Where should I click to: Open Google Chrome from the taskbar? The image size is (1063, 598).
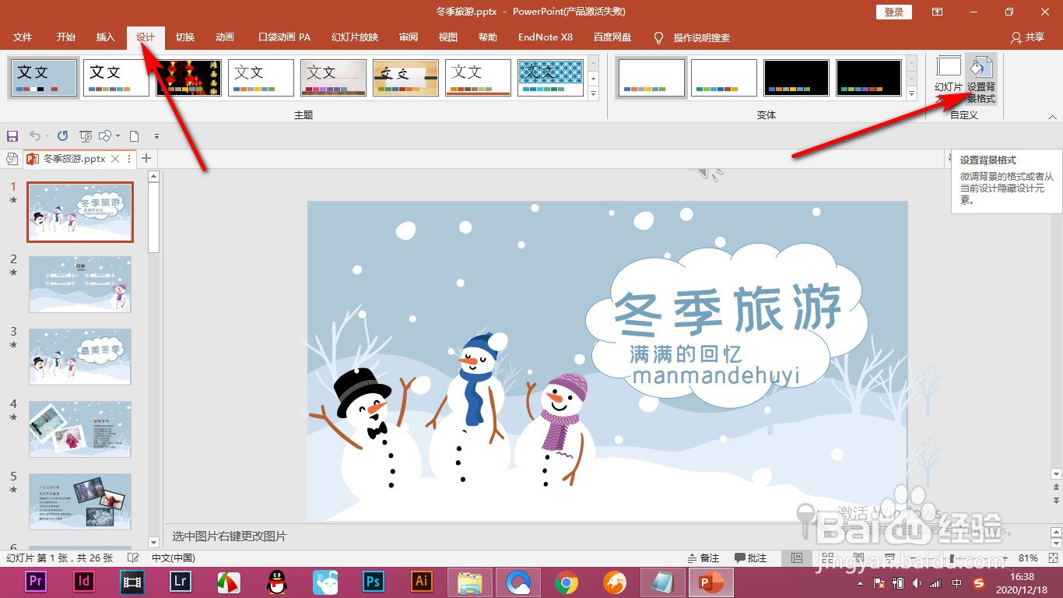(567, 582)
